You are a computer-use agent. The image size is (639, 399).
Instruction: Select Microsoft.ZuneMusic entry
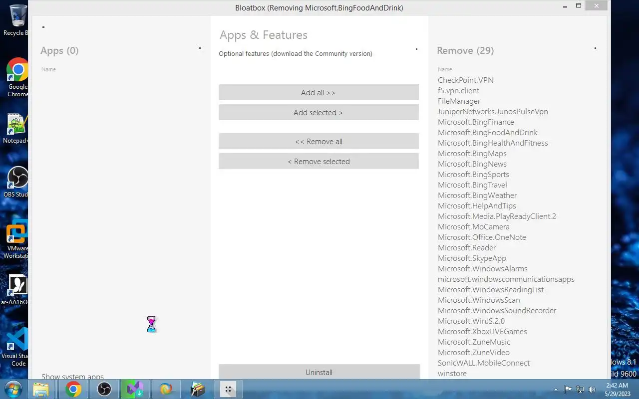point(474,342)
